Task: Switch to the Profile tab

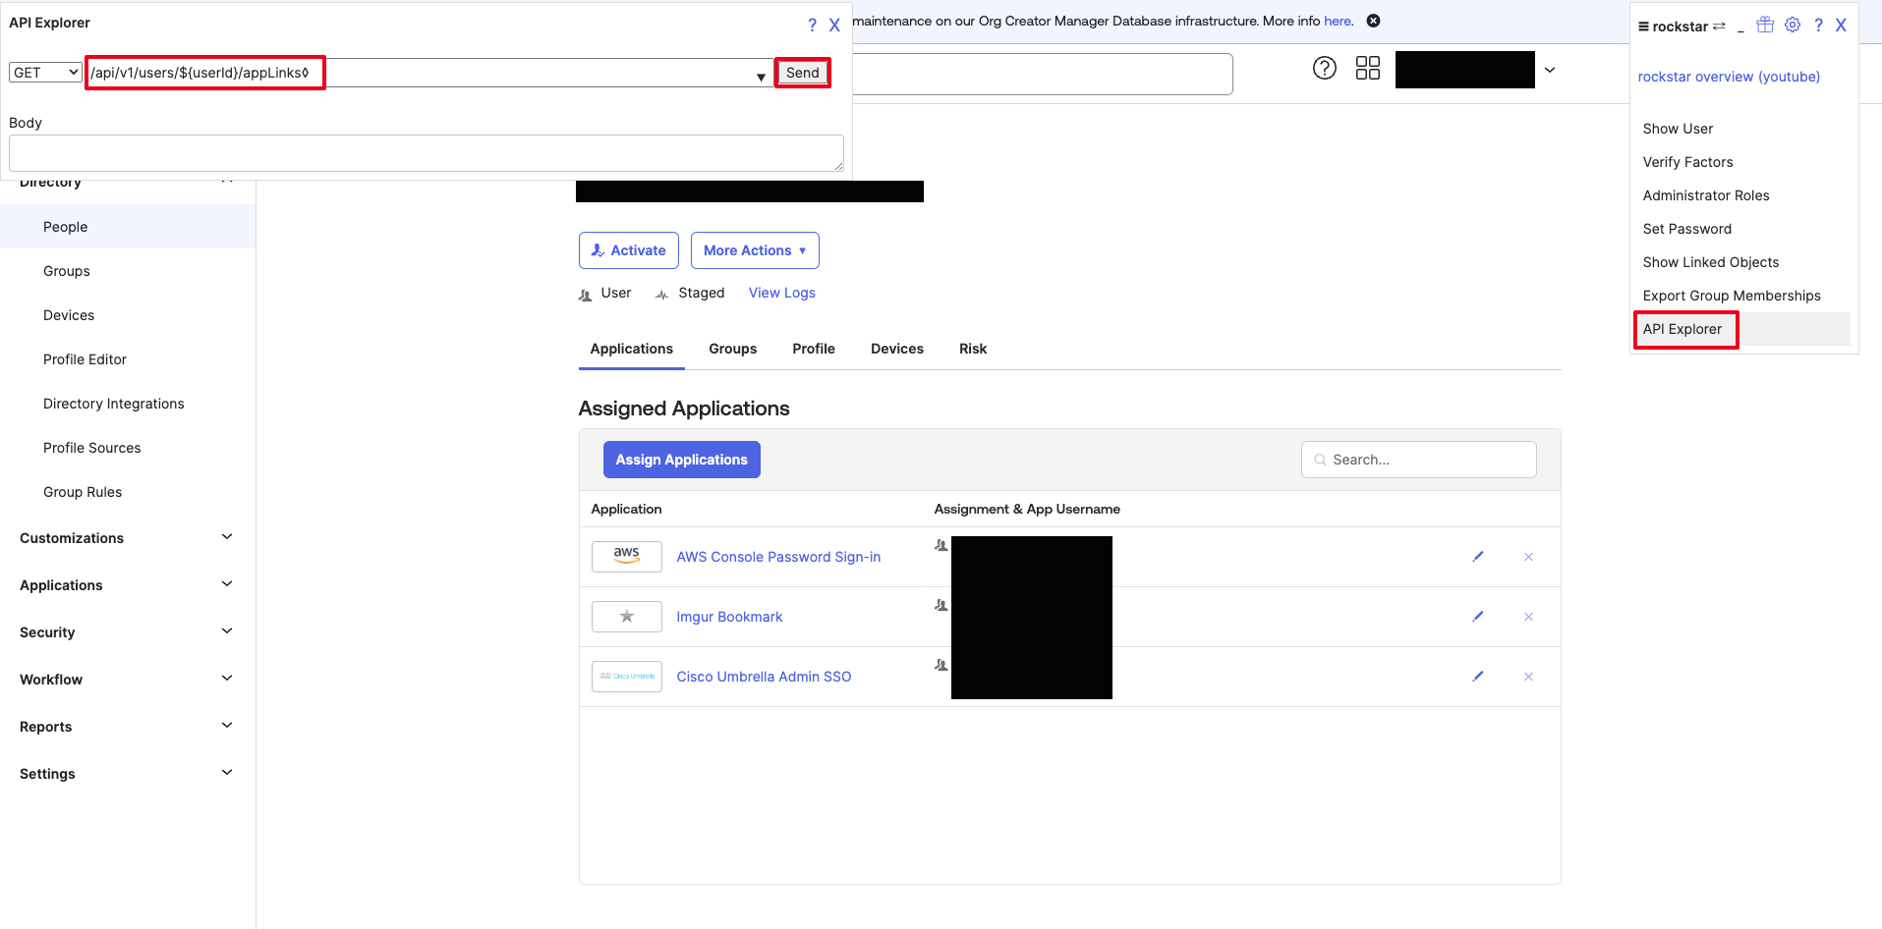Action: point(814,349)
